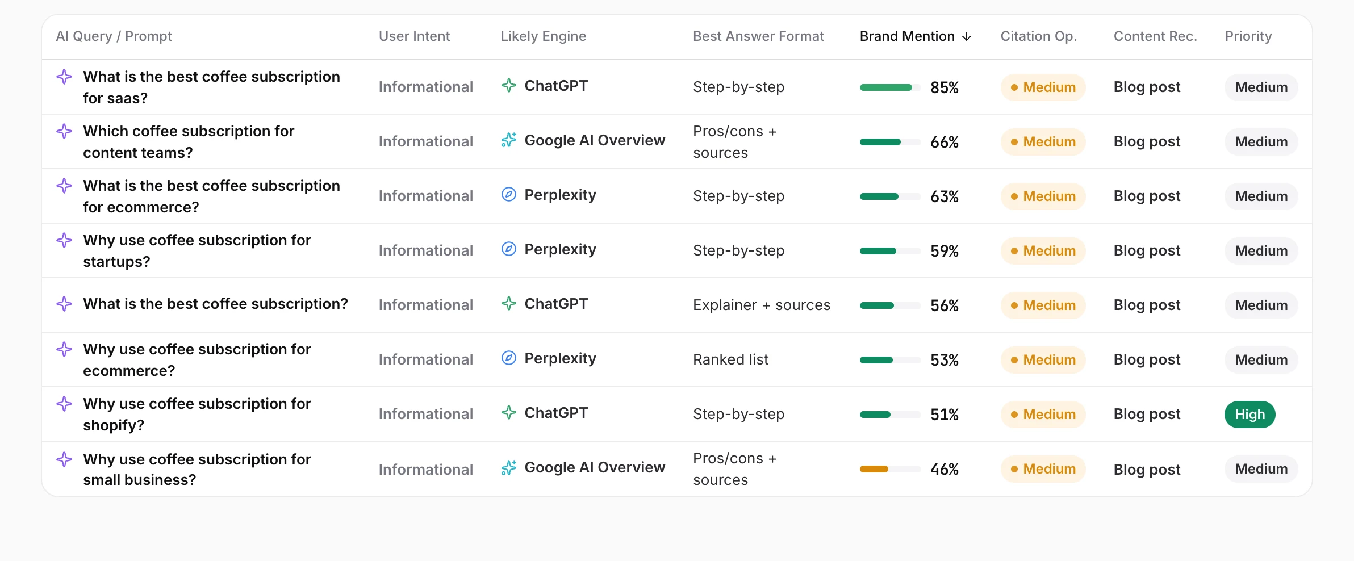Open the query "Why use coffee subscription for shopify?"
Viewport: 1354px width, 561px height.
pos(197,415)
